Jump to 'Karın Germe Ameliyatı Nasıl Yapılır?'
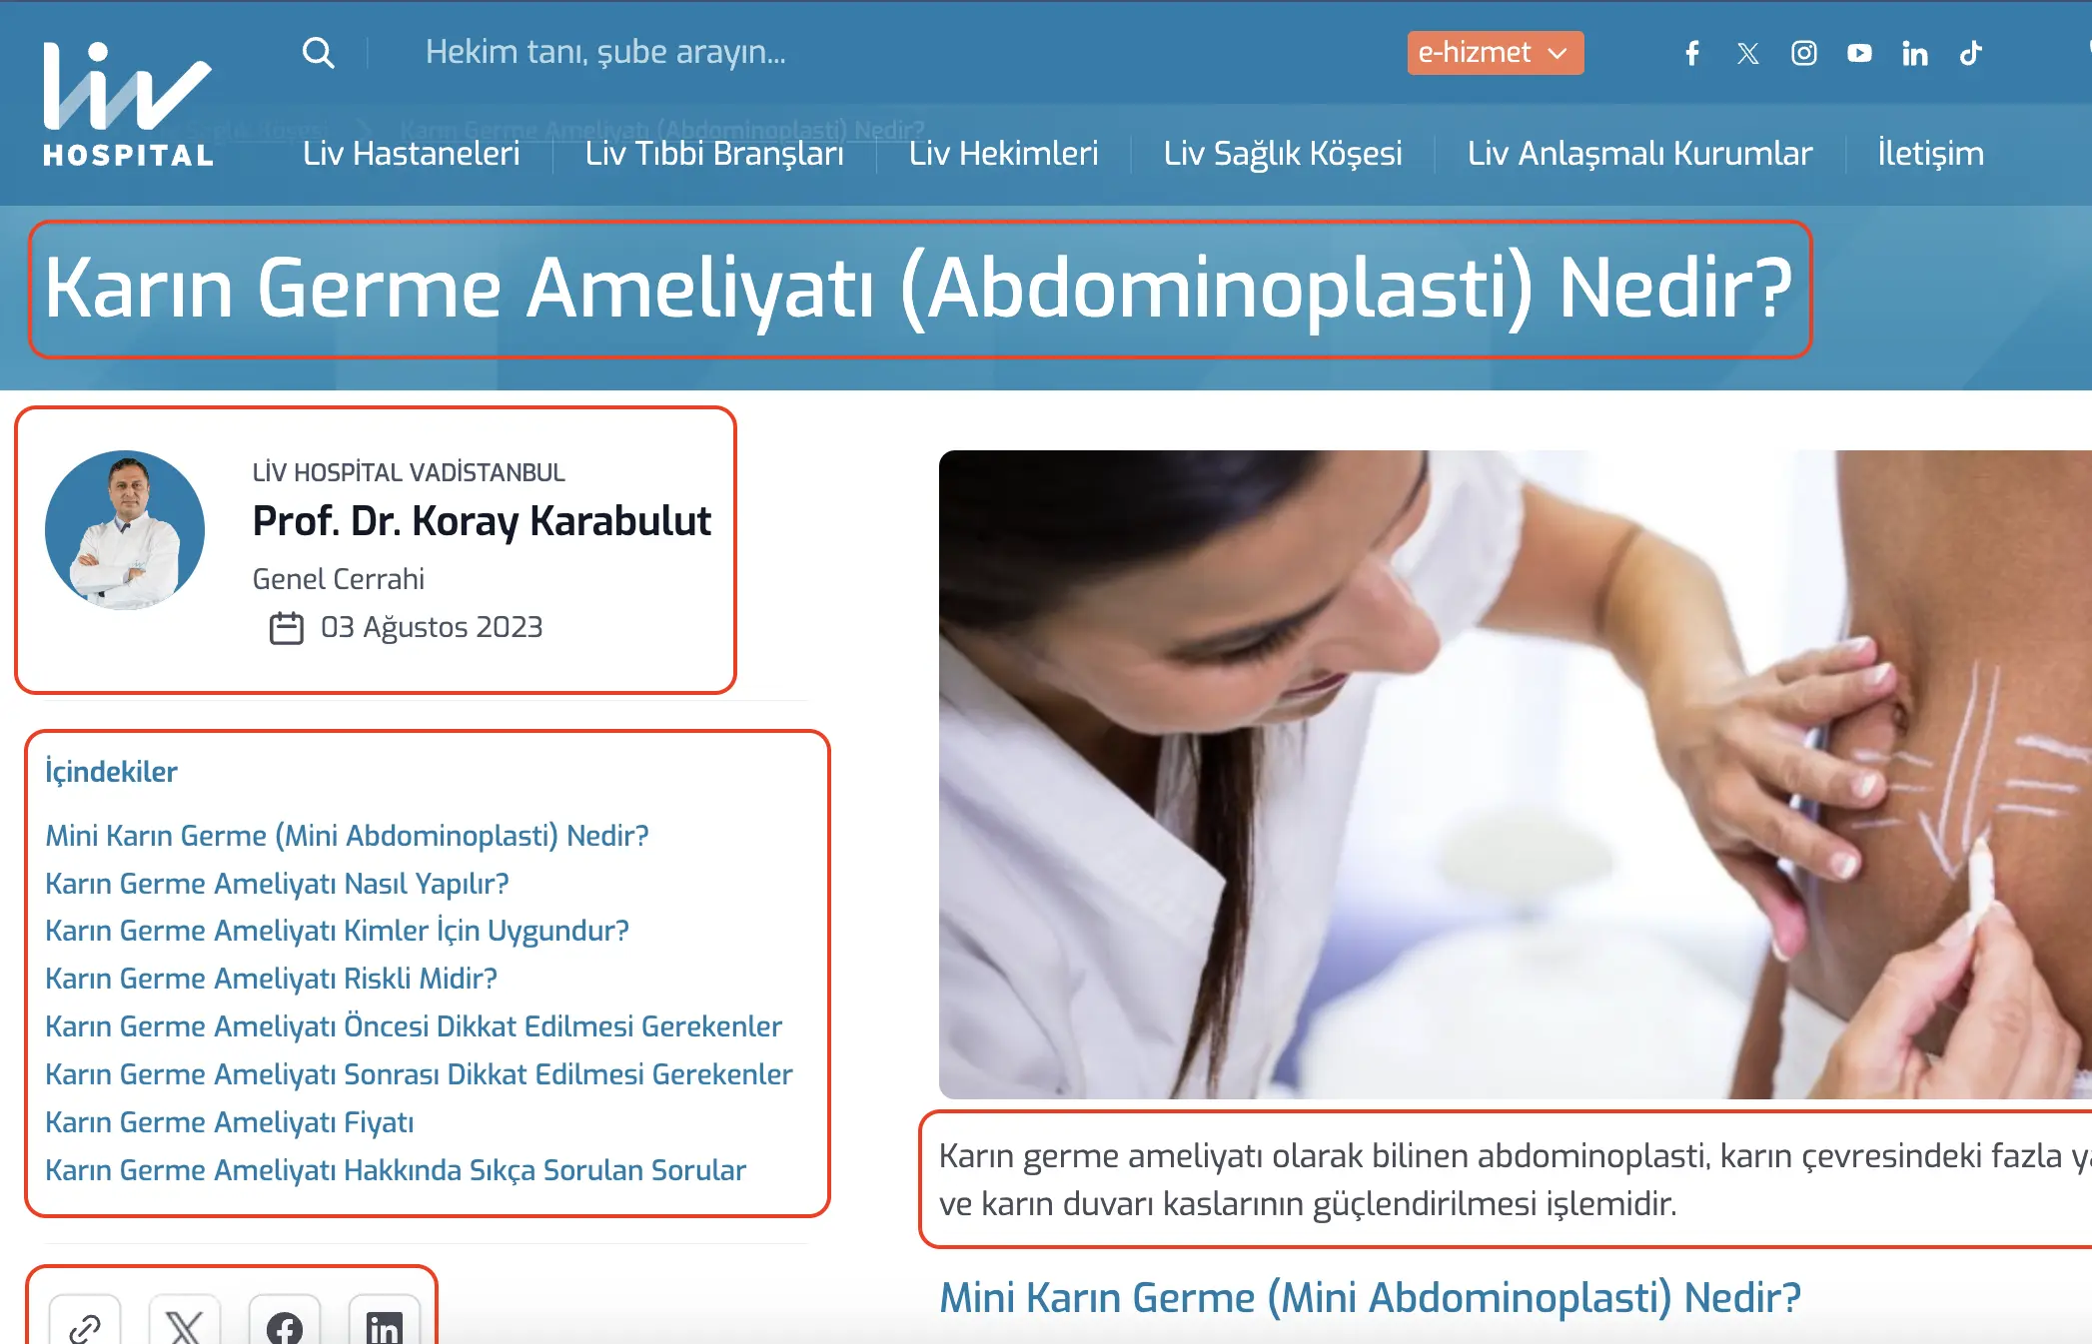The width and height of the screenshot is (2092, 1344). (x=277, y=884)
